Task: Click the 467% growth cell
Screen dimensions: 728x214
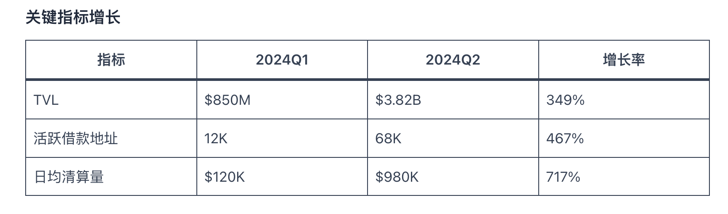Action: point(624,138)
